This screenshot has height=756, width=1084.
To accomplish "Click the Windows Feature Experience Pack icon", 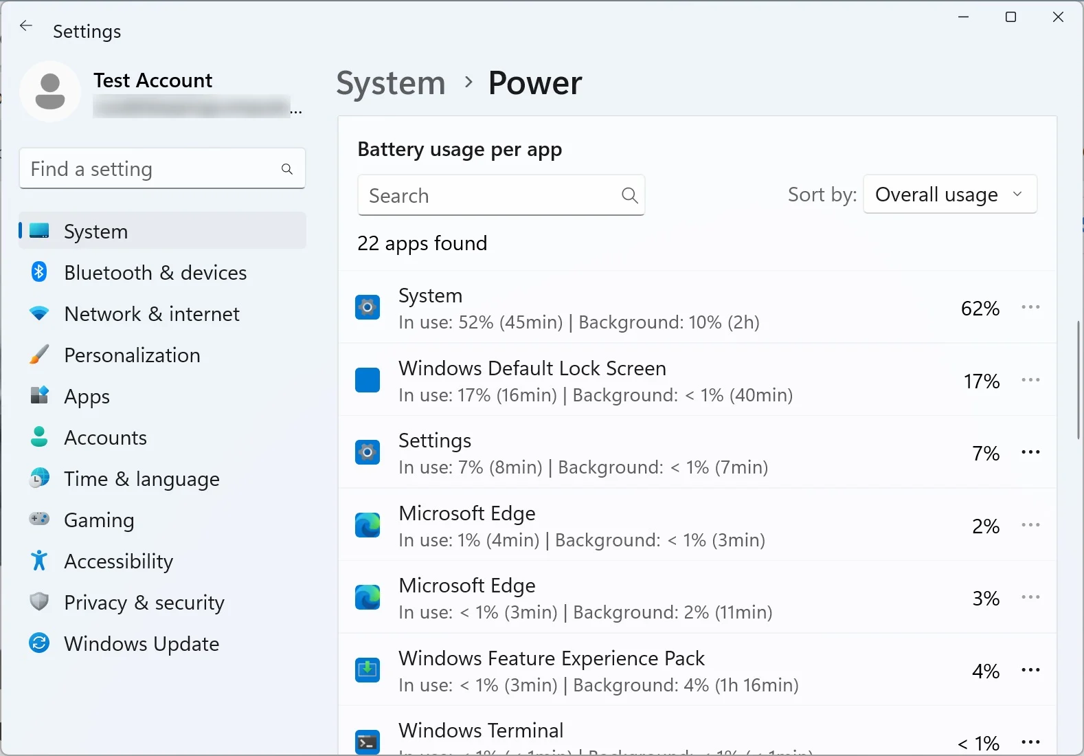I will [x=368, y=670].
